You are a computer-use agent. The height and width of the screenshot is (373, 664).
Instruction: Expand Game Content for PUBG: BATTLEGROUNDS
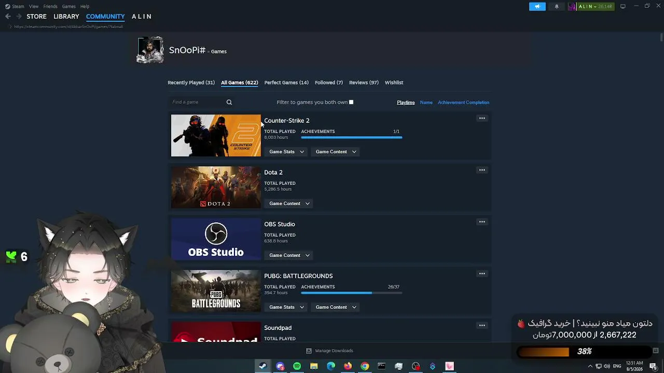(x=336, y=307)
